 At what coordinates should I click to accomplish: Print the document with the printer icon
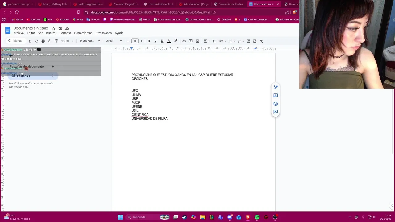point(43,41)
